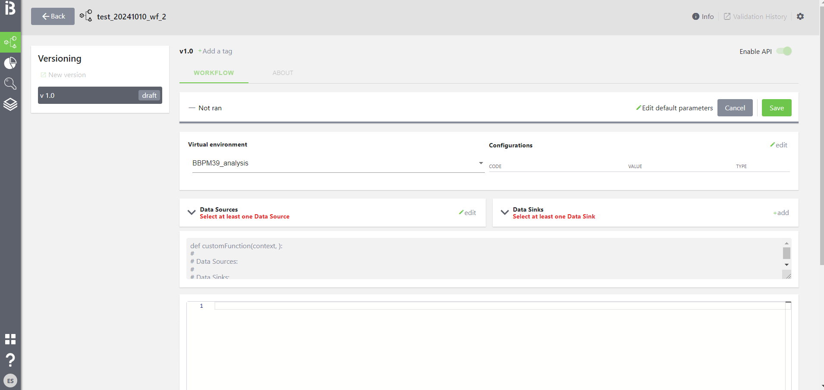Open the settings gear icon
This screenshot has height=390, width=824.
800,16
